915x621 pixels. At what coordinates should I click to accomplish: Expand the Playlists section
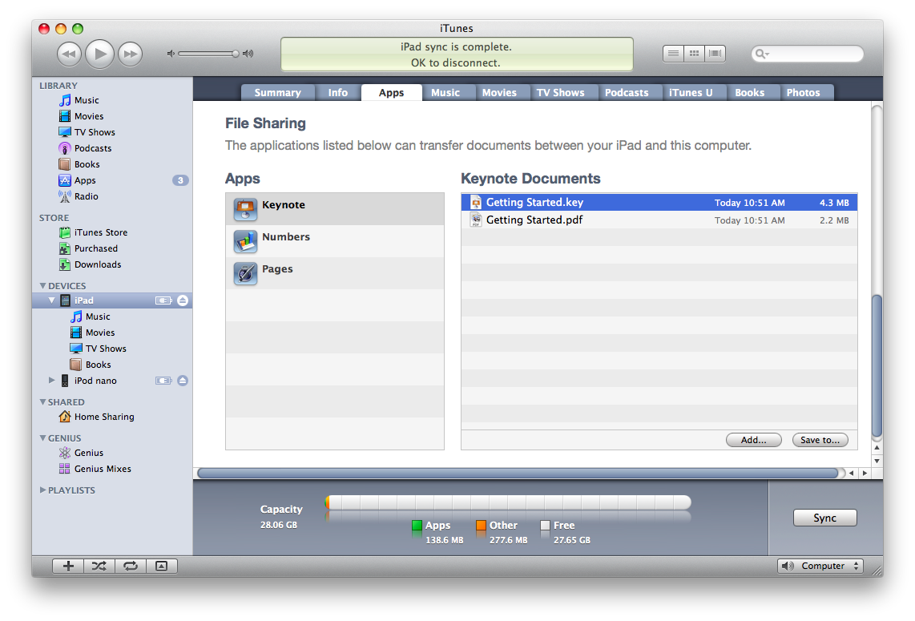pyautogui.click(x=42, y=490)
